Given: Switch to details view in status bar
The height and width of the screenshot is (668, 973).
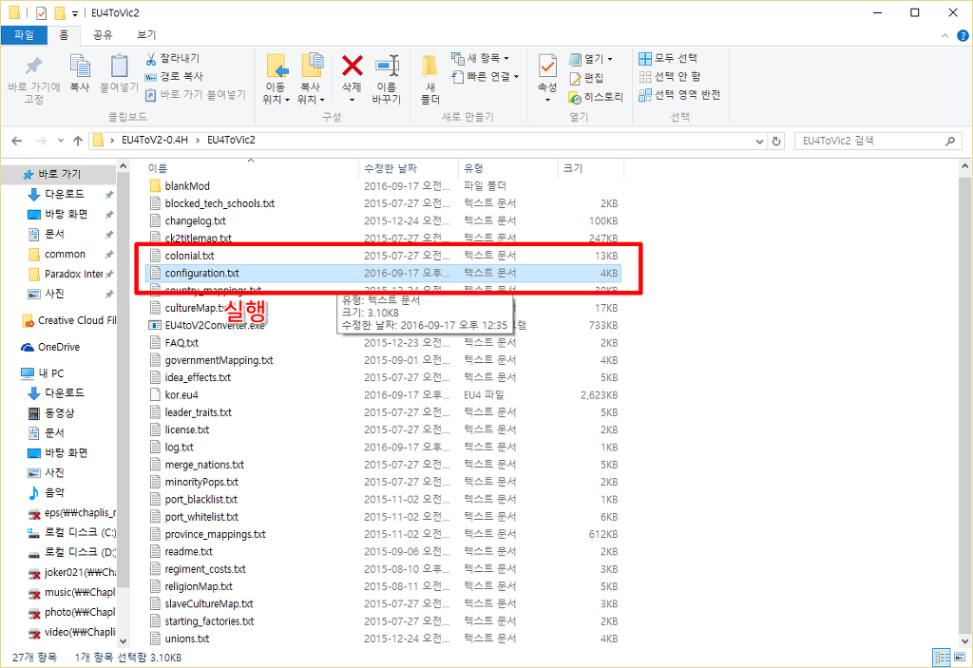Looking at the screenshot, I should point(942,658).
